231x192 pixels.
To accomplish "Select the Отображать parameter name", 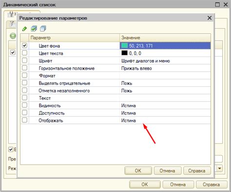I will coord(51,121).
